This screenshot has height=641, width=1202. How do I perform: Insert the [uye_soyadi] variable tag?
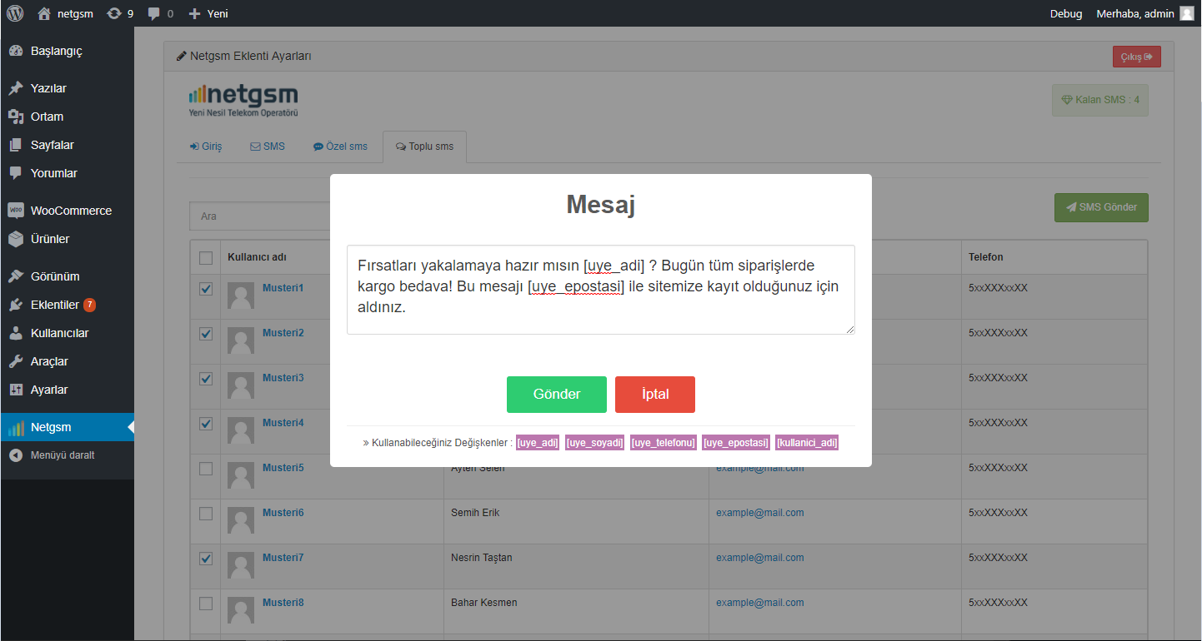tap(595, 443)
